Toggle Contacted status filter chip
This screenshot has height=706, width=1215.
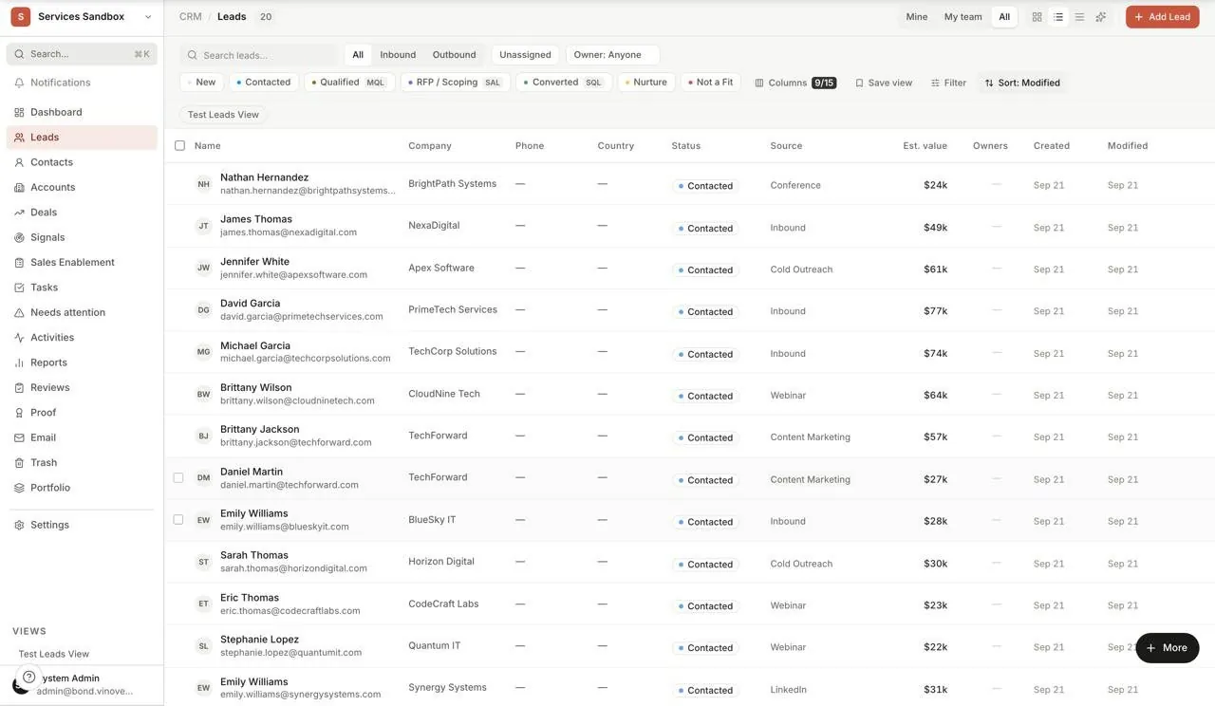(264, 83)
